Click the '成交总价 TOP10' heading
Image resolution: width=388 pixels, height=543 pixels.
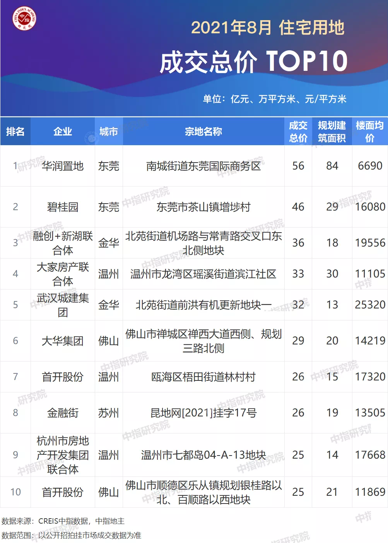pos(254,62)
